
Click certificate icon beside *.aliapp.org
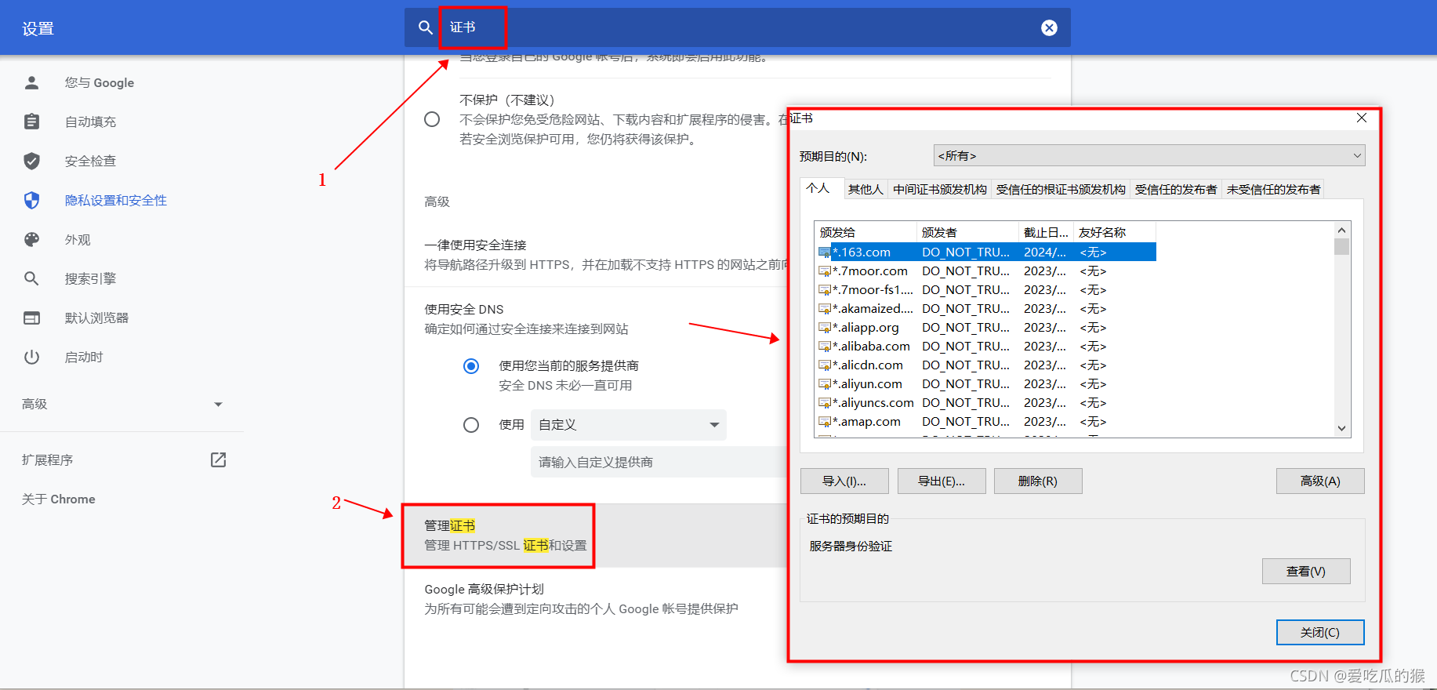tap(824, 328)
